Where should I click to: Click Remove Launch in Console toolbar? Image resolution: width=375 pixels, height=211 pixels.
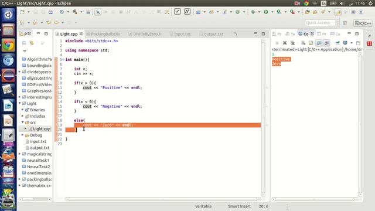coord(285,43)
